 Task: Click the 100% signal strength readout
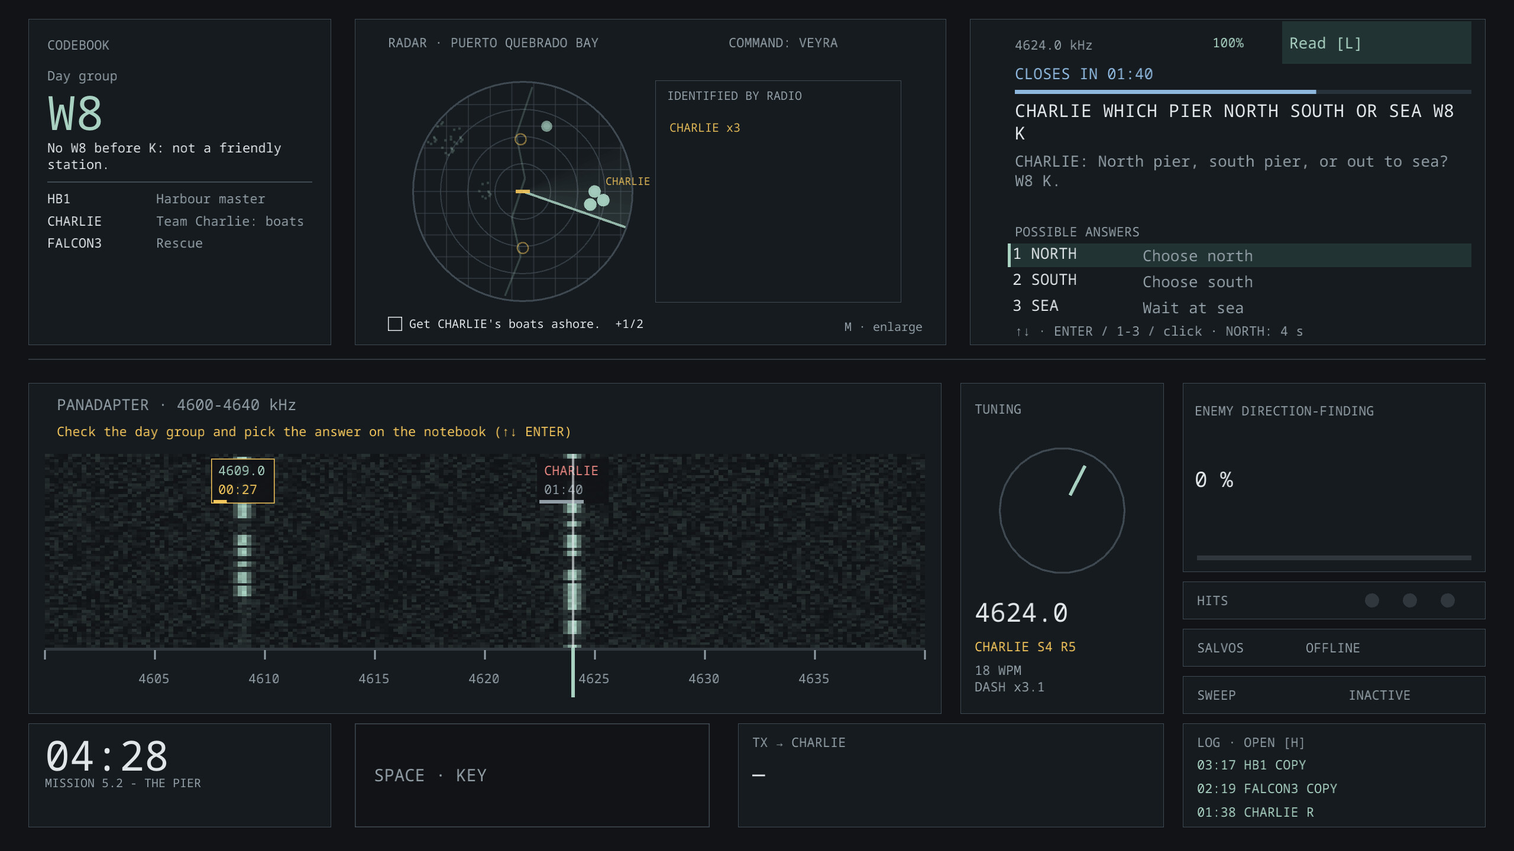(x=1228, y=43)
